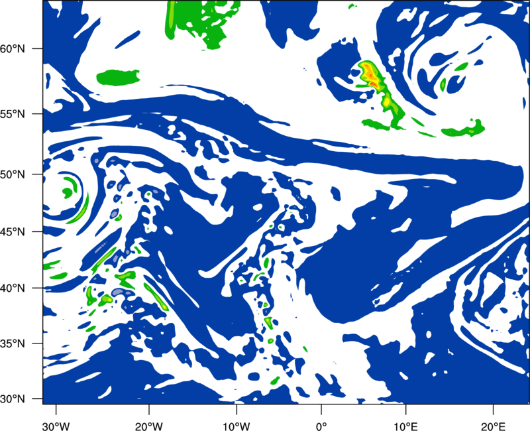Click the 35°N latitude axis label

[x=13, y=343]
